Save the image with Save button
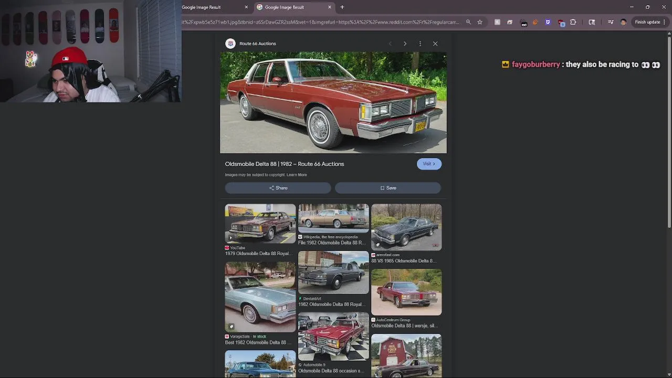Screen dimensions: 672x378 388,188
